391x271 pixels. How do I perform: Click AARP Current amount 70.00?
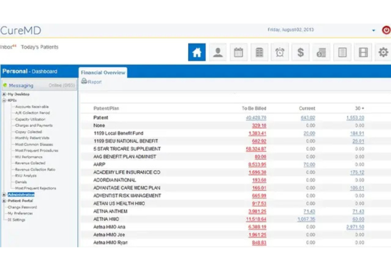[x=309, y=164]
